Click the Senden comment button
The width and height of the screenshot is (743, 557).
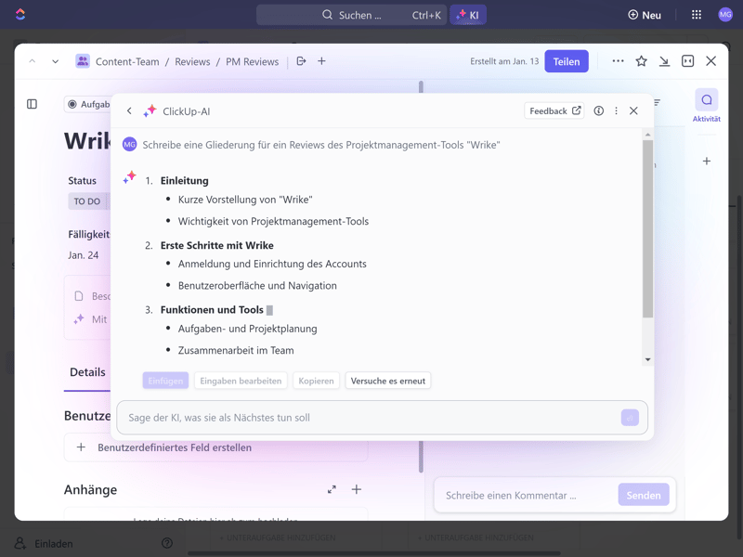(644, 495)
